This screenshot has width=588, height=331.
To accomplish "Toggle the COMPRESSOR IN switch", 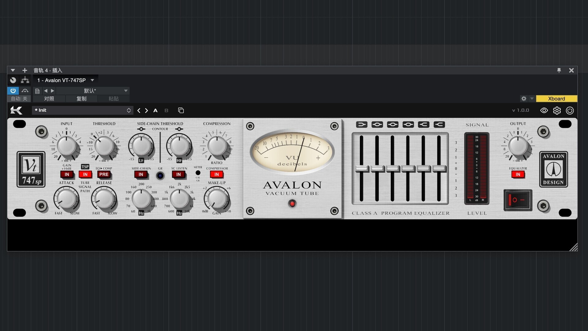I will click(x=217, y=174).
